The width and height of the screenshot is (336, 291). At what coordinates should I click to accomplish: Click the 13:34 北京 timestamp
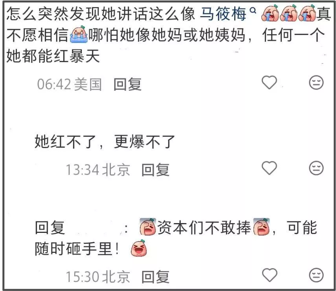click(98, 170)
